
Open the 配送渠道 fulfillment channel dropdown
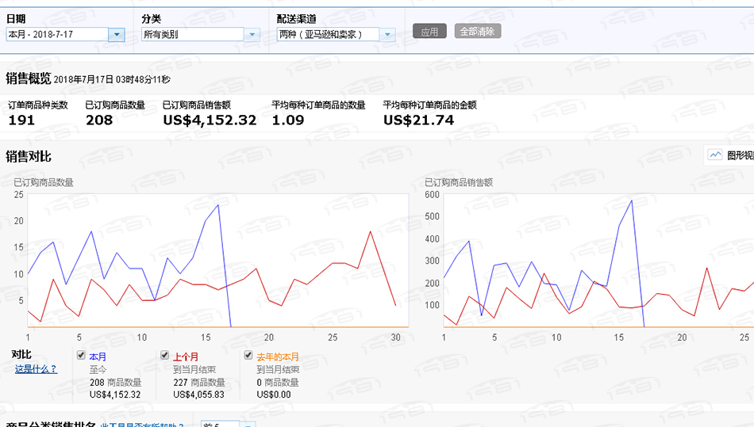tap(387, 34)
